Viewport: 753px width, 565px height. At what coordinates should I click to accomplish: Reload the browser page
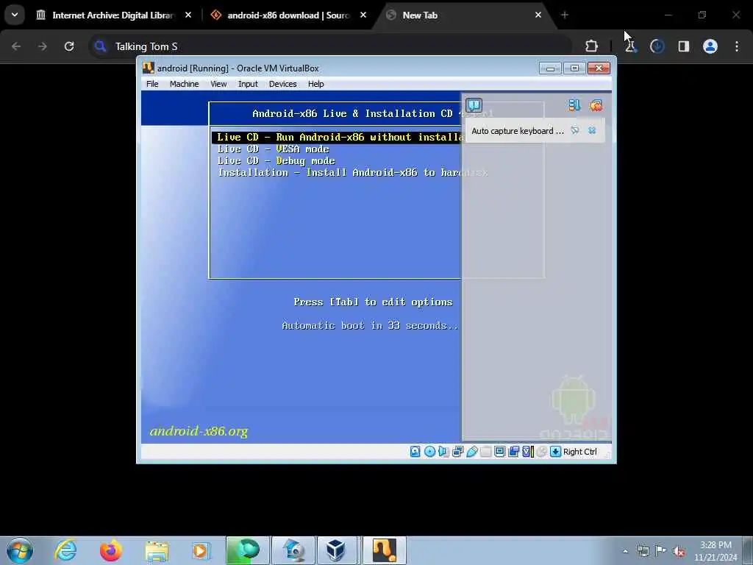(x=69, y=46)
